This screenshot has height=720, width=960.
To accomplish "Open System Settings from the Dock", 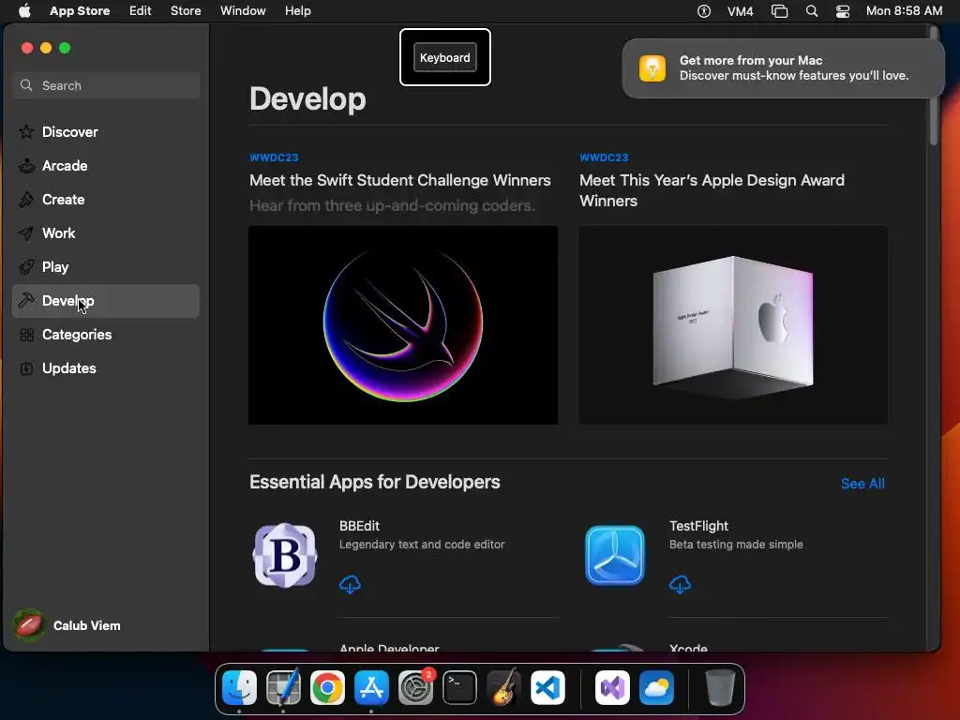I will 415,687.
